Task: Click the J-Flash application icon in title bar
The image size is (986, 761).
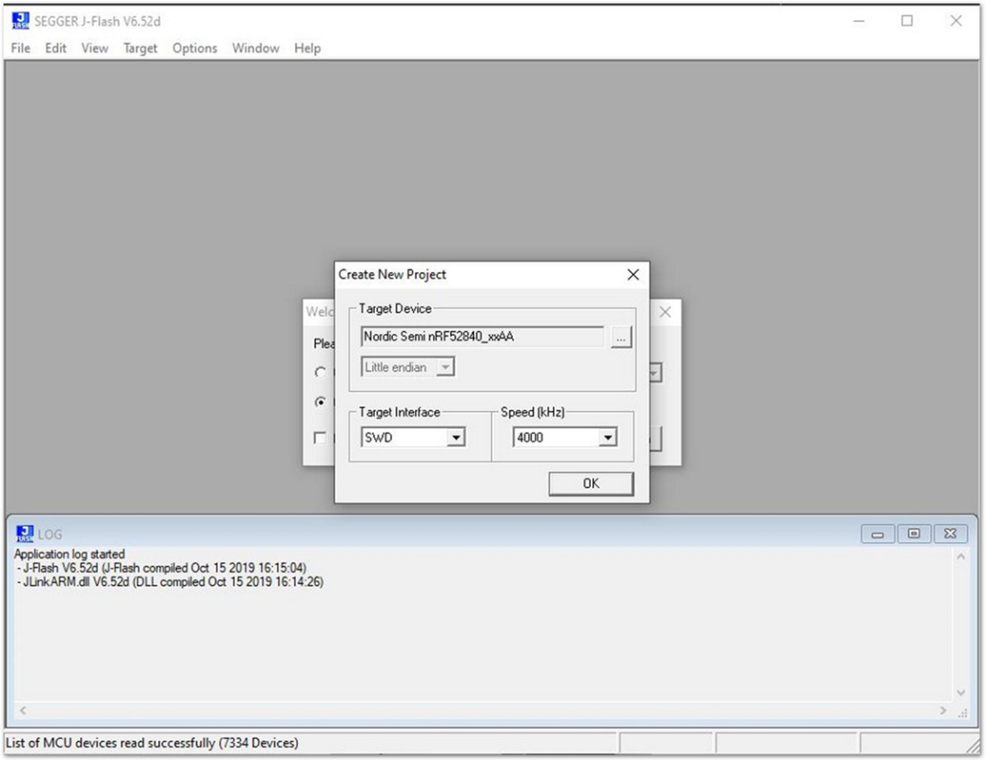Action: [20, 21]
